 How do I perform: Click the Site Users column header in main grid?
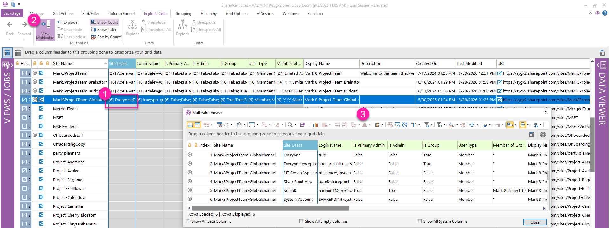pos(122,63)
